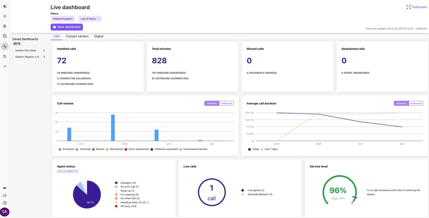The height and width of the screenshot is (218, 429).
Task: Select inbound on Call volume chart
Action: point(212,103)
